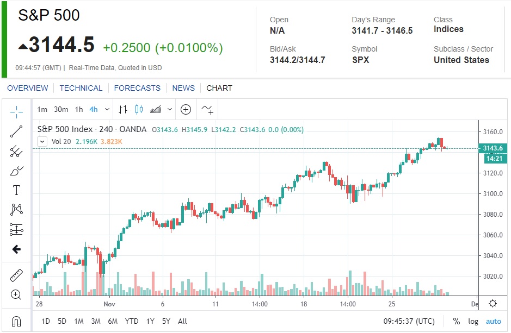
Task: Select the crosshair cursor tool
Action: click(16, 111)
